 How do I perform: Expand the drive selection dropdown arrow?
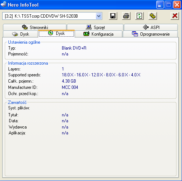pyautogui.click(x=99, y=16)
